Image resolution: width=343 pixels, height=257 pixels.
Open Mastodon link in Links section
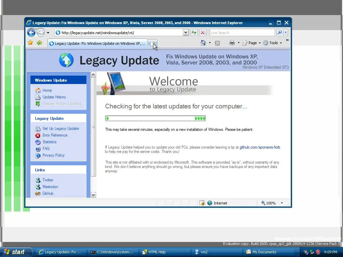(50, 187)
